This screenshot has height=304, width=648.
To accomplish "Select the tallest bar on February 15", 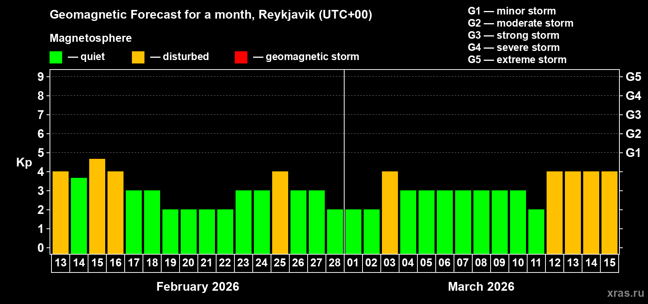I will [97, 206].
